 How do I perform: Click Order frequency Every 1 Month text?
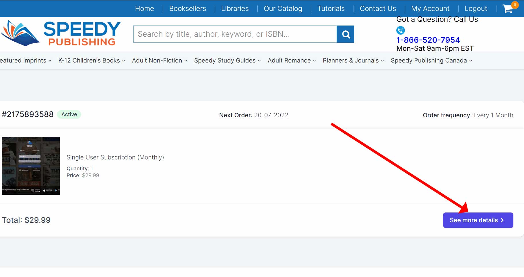(468, 115)
